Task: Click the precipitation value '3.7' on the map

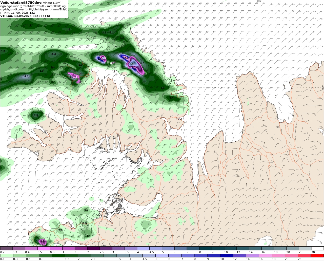Action: pyautogui.click(x=142, y=63)
